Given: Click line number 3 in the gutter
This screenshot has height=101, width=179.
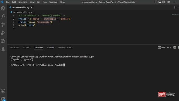Looking at the screenshot, I should tap(14, 22).
